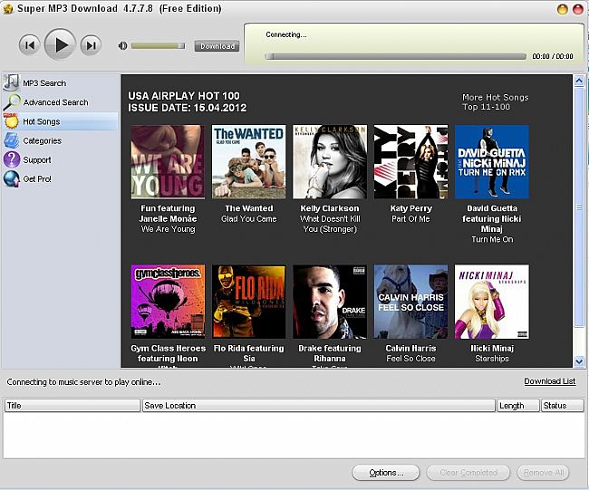
Task: Select the Hot Songs sun icon
Action: 11,121
